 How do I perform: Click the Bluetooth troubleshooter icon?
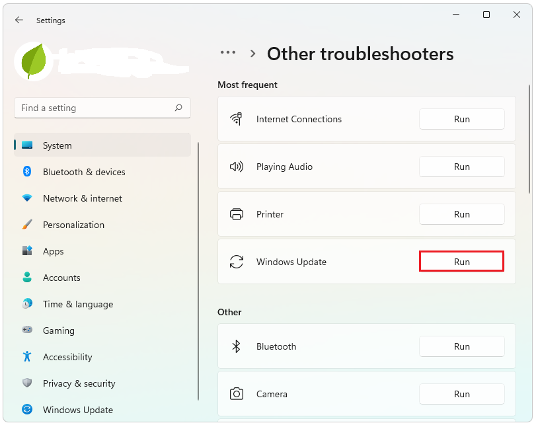coord(236,346)
